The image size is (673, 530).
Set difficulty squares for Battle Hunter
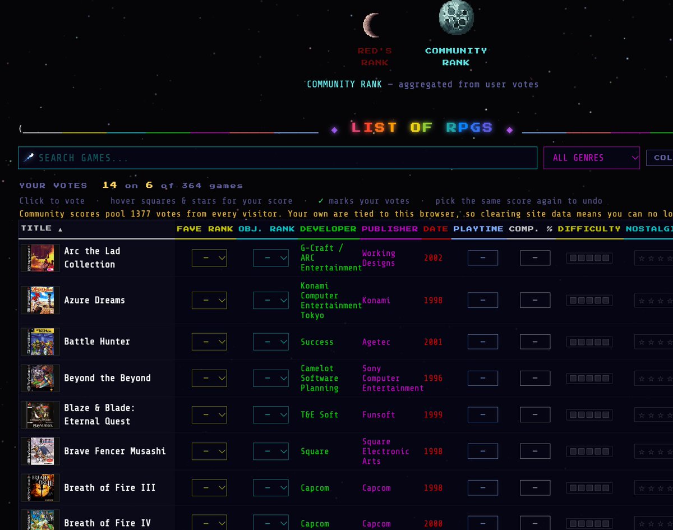(x=589, y=342)
